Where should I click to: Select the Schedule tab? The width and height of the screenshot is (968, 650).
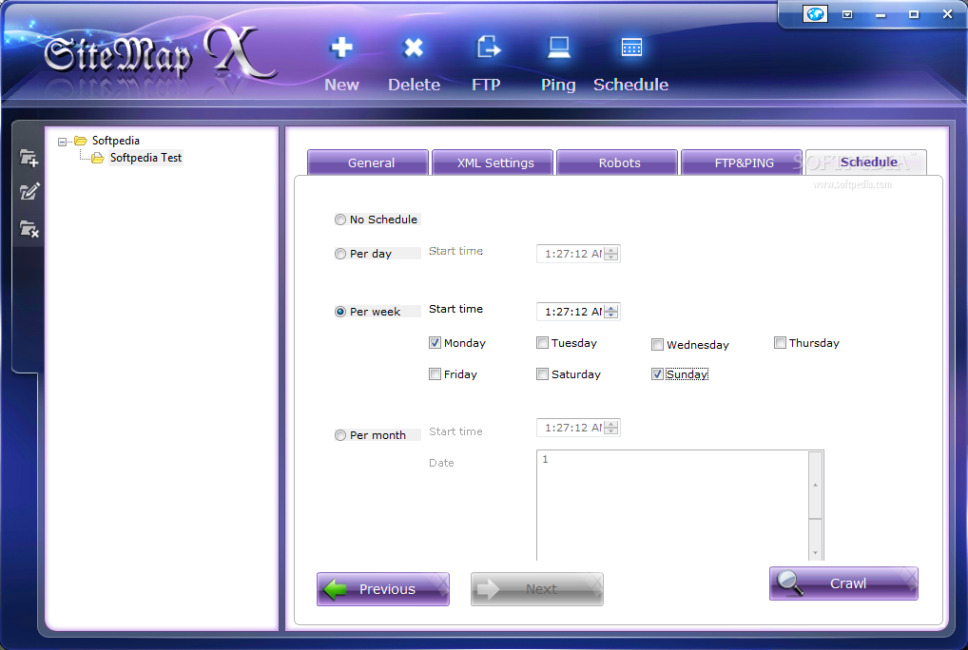click(866, 162)
